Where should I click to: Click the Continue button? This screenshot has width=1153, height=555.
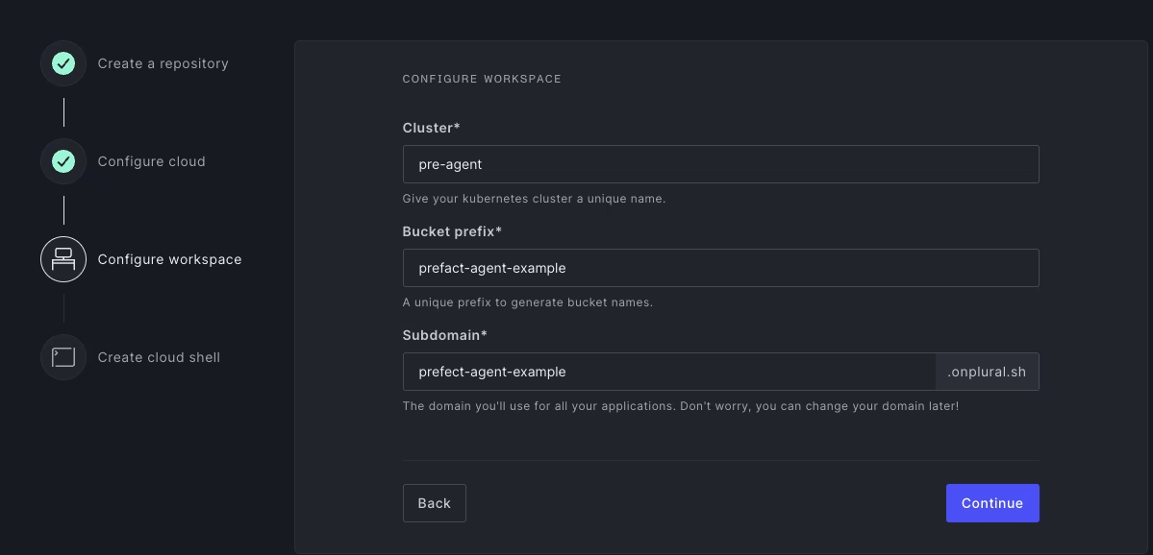coord(992,503)
